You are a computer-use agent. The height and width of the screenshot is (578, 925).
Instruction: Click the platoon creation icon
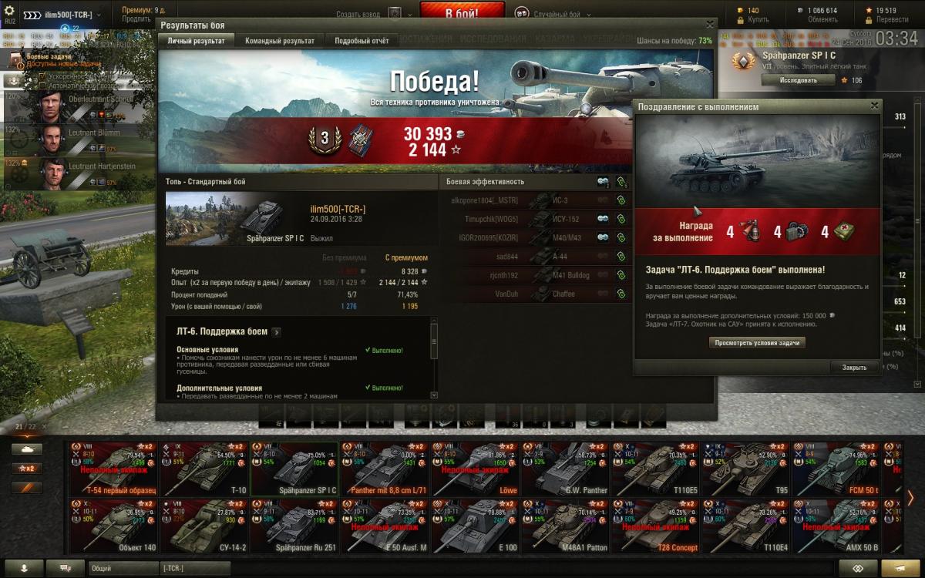point(394,13)
